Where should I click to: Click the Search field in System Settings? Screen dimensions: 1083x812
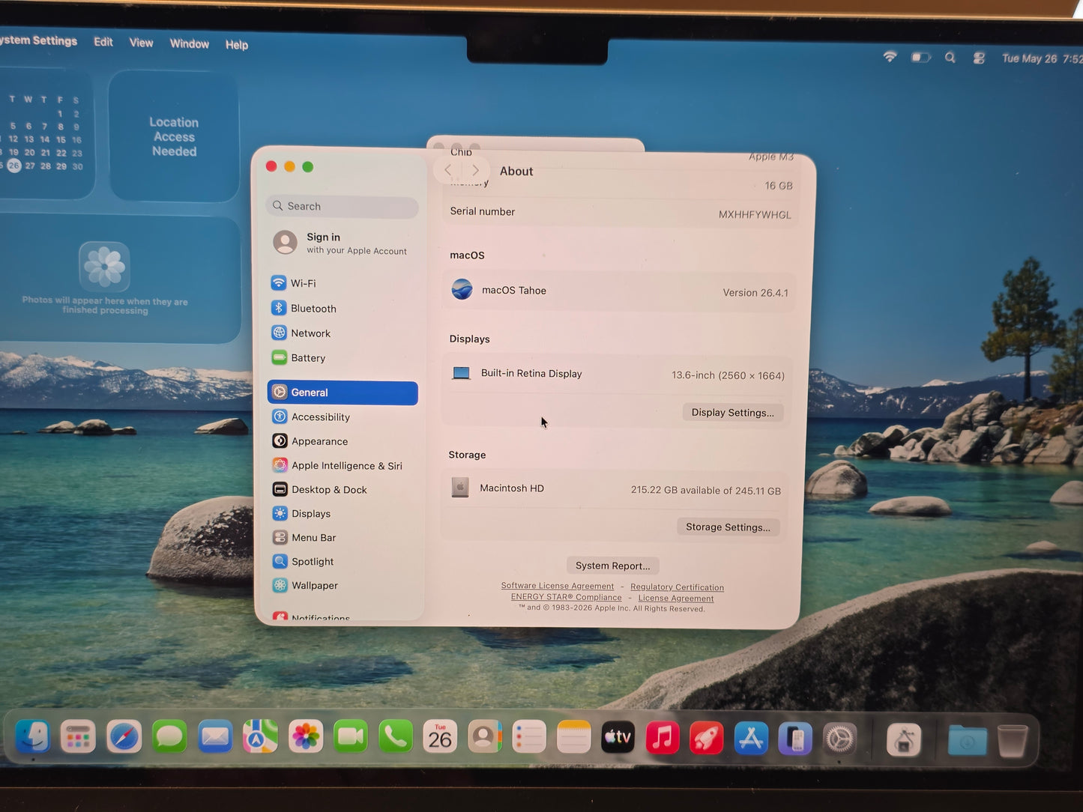[x=342, y=206]
